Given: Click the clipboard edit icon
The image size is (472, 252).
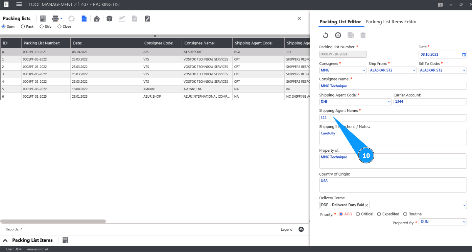Looking at the screenshot, I should (x=147, y=19).
